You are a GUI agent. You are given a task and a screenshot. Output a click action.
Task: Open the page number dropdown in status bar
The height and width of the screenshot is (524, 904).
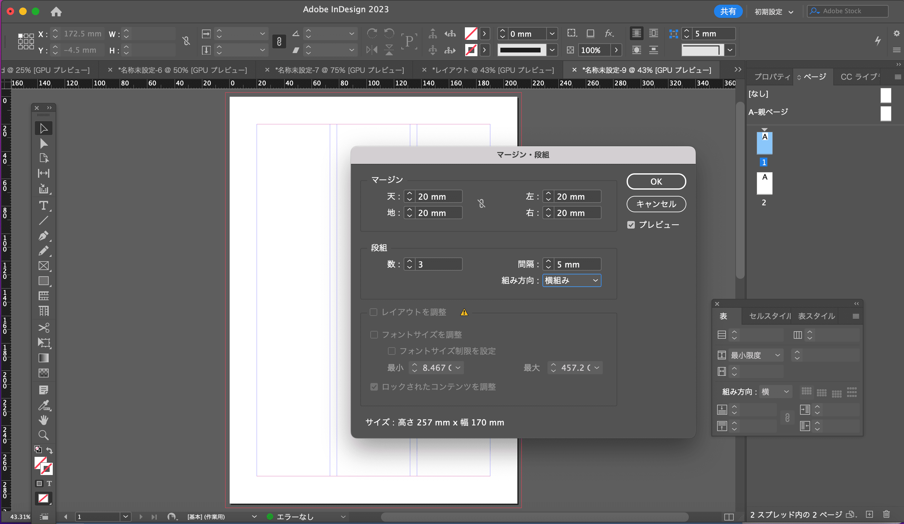tap(125, 517)
